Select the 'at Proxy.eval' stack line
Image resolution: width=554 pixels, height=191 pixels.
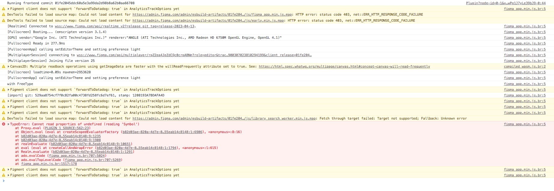pyautogui.click(x=53, y=128)
